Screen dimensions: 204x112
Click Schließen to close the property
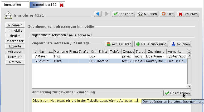click(188, 14)
